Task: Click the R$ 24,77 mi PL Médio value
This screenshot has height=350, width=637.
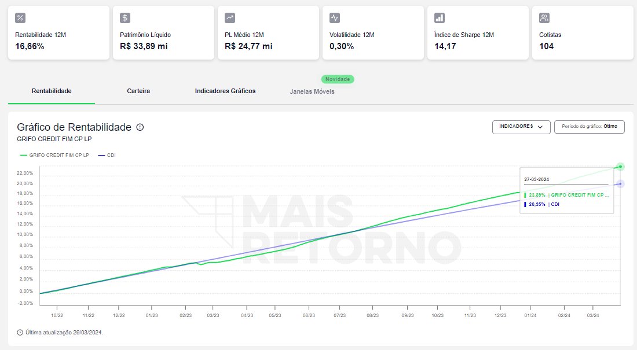Action: coord(248,46)
